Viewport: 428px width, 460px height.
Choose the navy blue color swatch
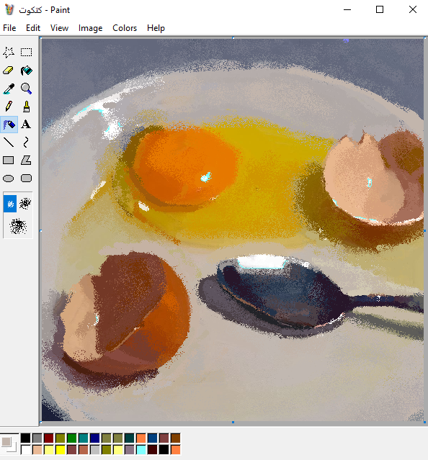pos(95,438)
